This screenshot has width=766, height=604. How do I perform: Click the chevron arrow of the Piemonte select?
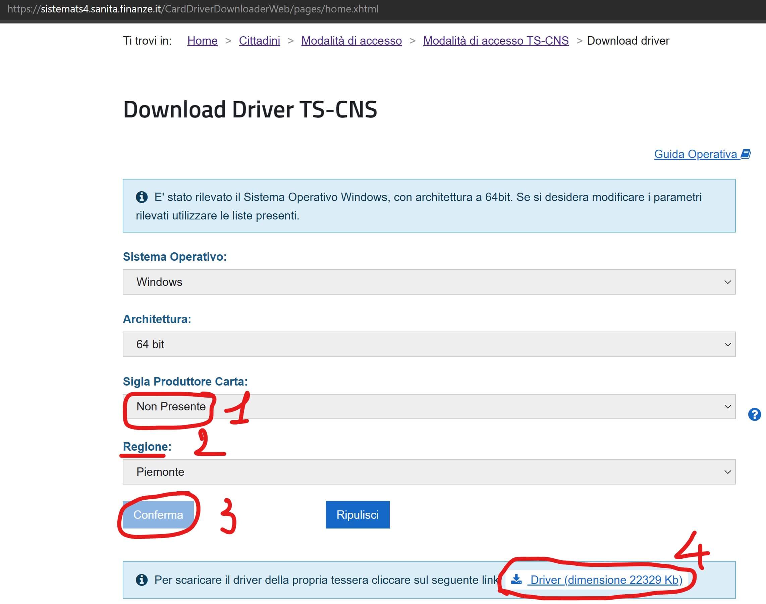tap(727, 472)
